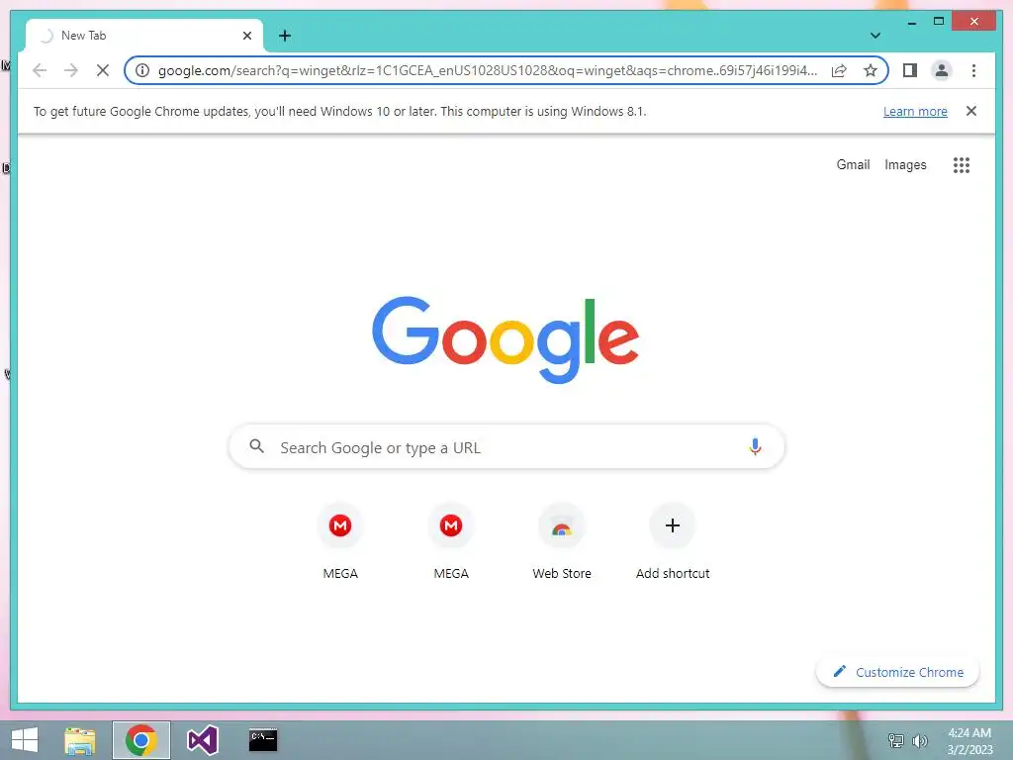The height and width of the screenshot is (760, 1013).
Task: Open the Web Store shortcut
Action: (x=562, y=541)
